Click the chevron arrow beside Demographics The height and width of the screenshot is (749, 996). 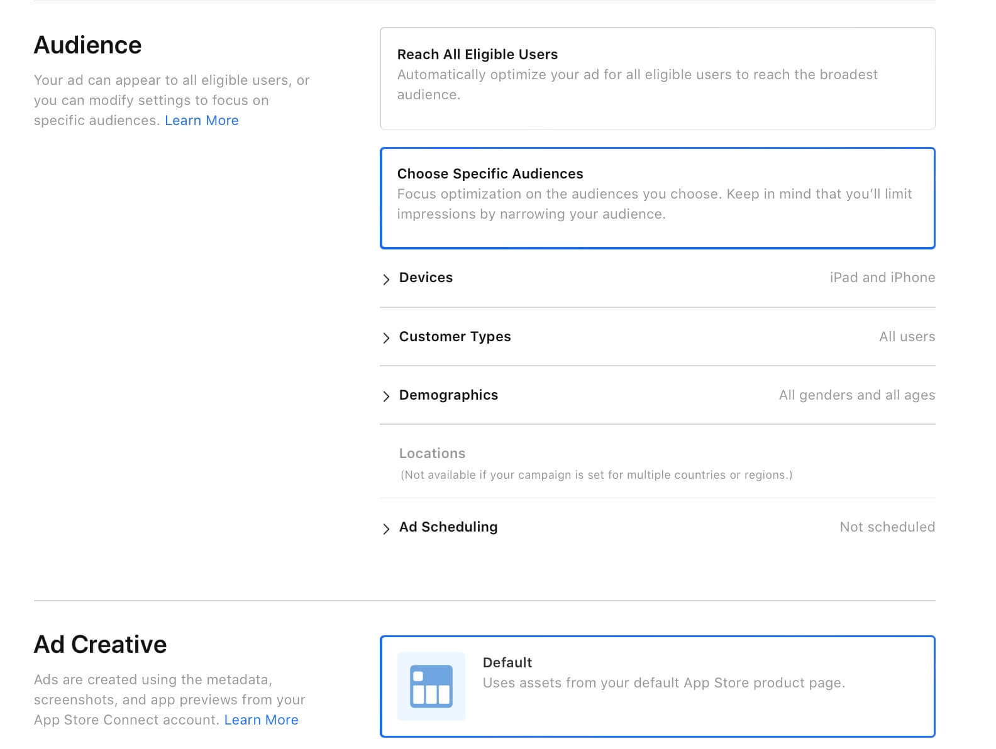pos(386,396)
